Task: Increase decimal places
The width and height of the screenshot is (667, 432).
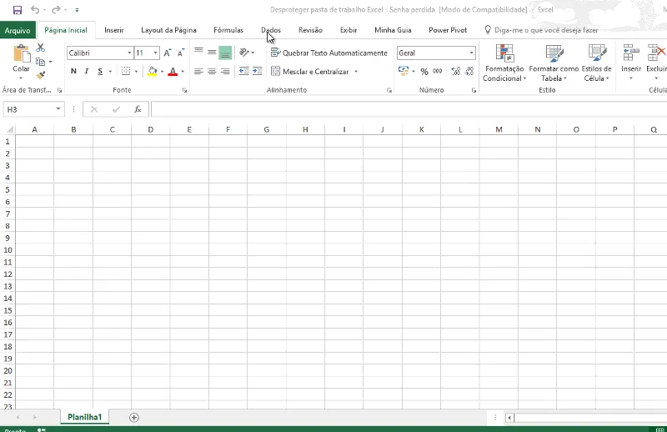Action: [455, 71]
